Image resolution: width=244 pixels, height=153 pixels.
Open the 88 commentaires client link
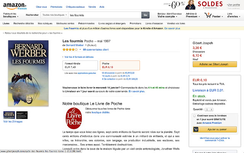coord(96,50)
